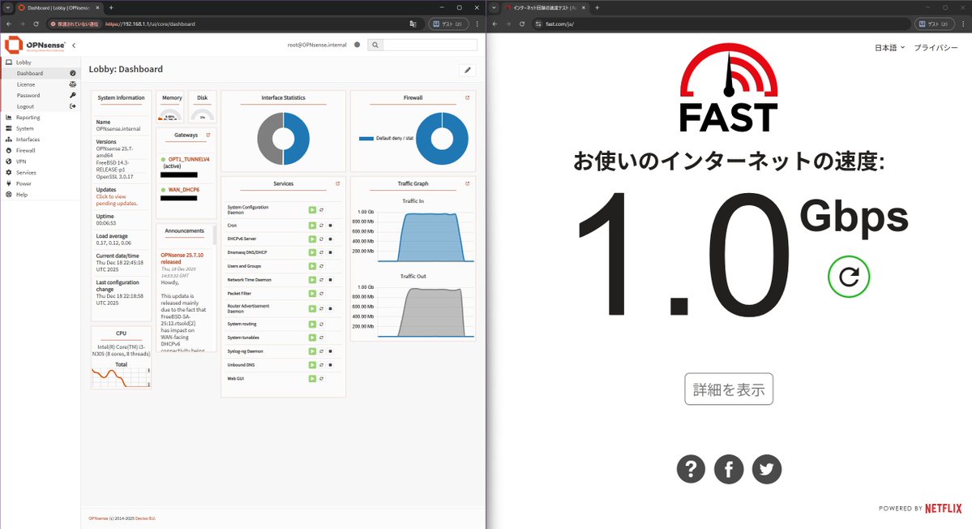Screen dimensions: 972x529
Task: Restart the Users and Groups service
Action: pyautogui.click(x=321, y=266)
